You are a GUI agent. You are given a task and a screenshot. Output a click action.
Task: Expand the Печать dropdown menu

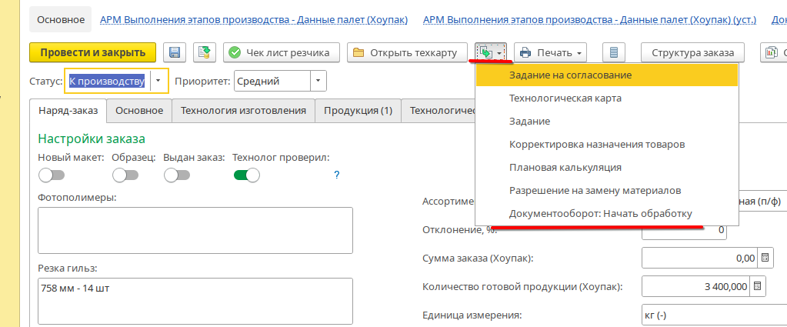[x=549, y=52]
